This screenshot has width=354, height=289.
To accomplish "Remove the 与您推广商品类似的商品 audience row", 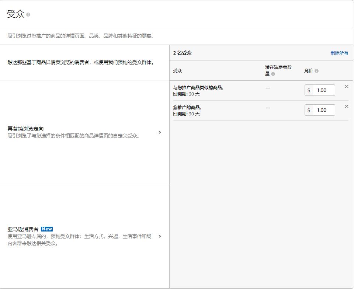I will tap(347, 86).
